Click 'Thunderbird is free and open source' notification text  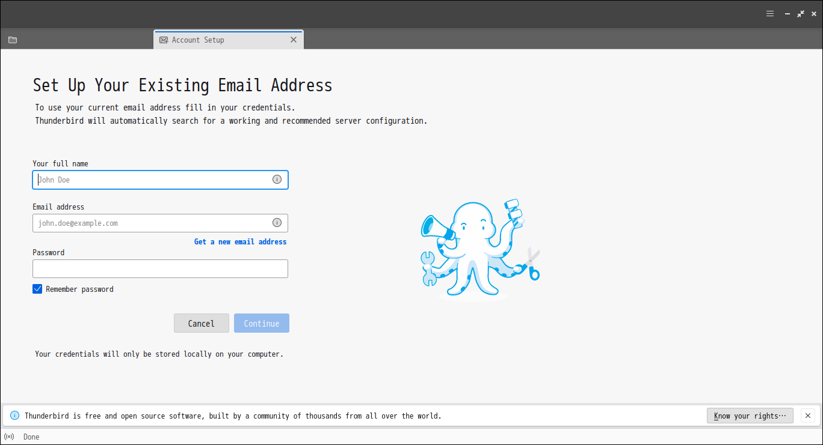click(x=233, y=416)
